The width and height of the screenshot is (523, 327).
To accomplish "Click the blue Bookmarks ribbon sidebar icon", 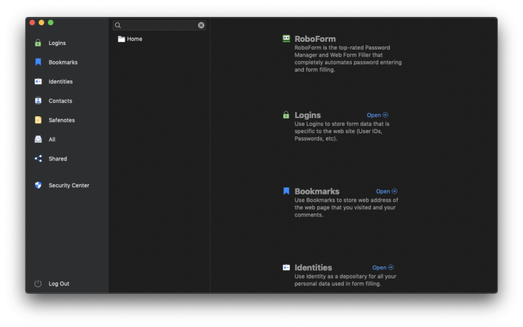I will (38, 62).
